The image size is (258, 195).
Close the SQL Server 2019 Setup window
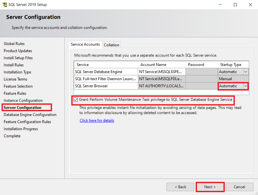pos(251,5)
